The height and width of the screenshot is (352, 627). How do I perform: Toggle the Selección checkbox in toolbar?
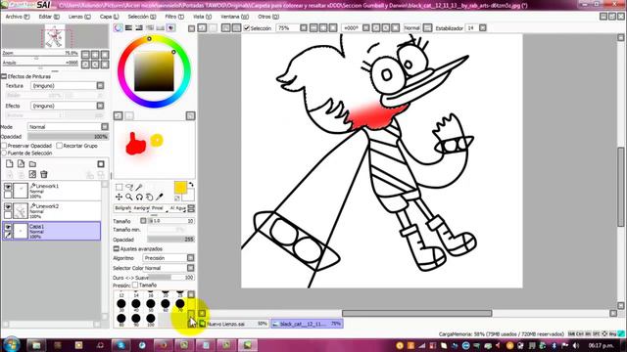point(247,28)
